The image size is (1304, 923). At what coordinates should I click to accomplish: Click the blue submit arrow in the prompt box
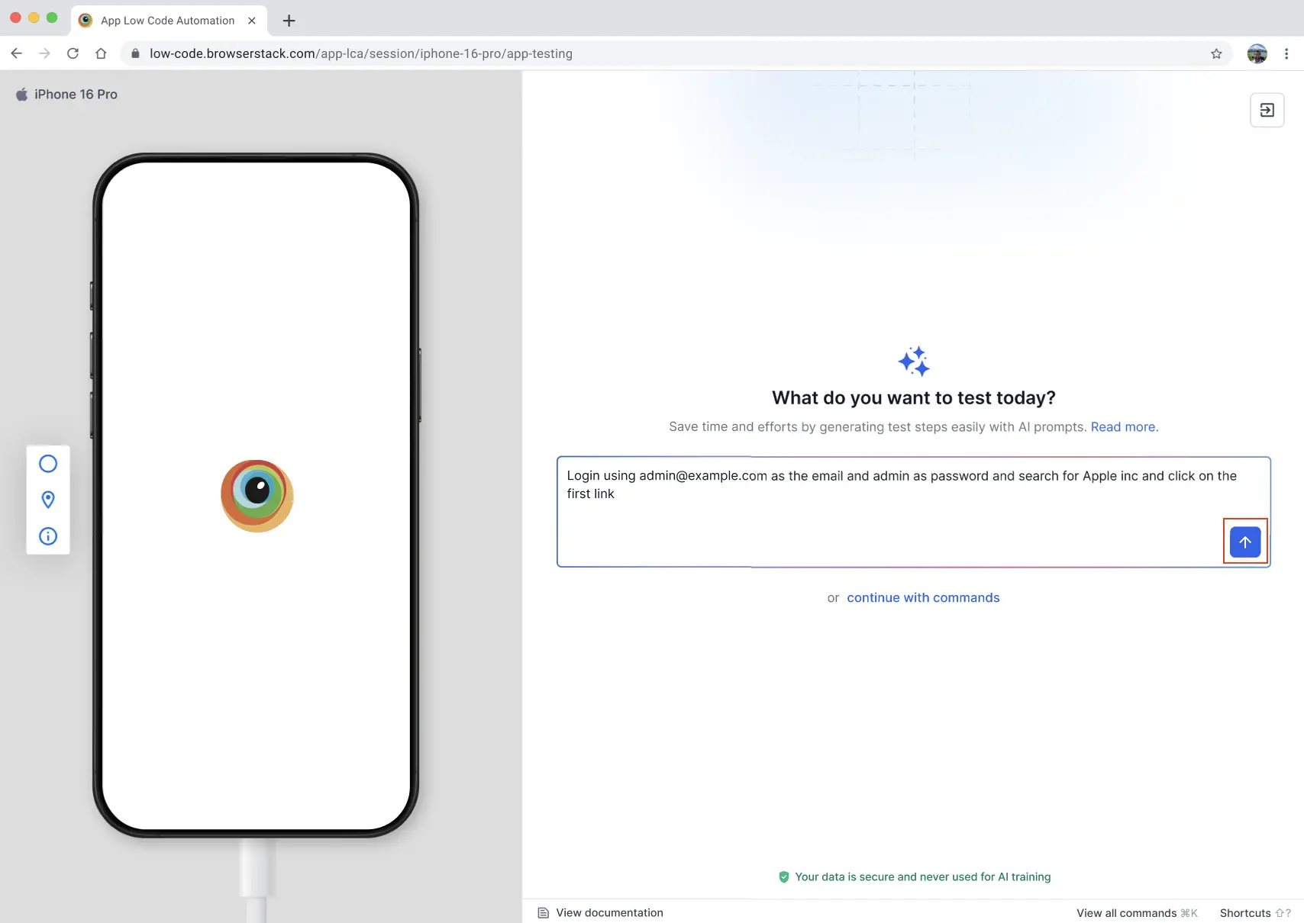tap(1245, 542)
